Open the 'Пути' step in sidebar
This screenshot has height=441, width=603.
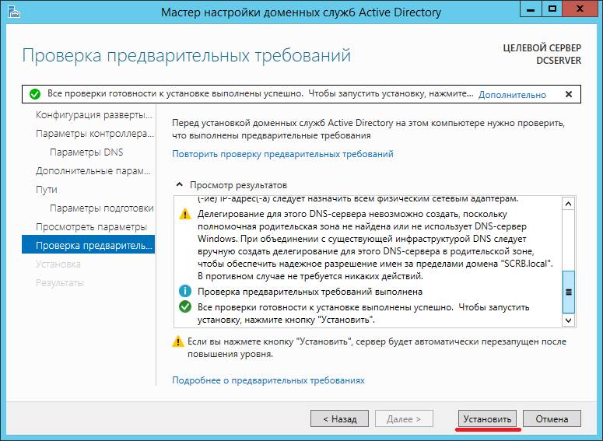[47, 189]
